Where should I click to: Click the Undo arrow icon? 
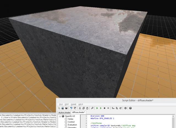coord(71,108)
